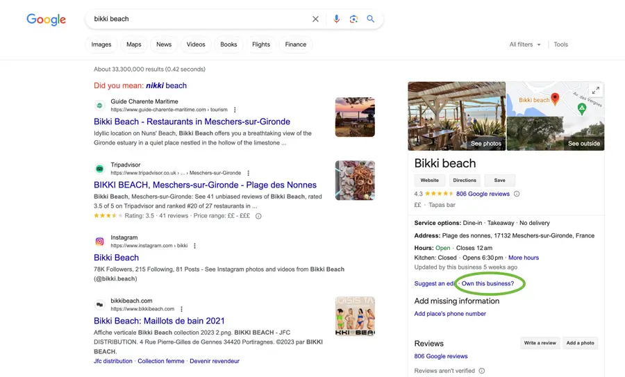Screen dimensions: 625x377
Task: Open Google Lens image search icon
Action: point(353,19)
